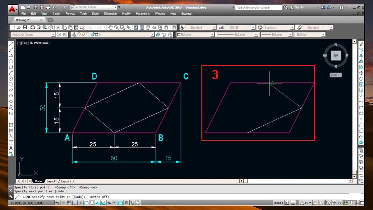This screenshot has height=210, width=373.
Task: Click the Workspace Settings gear icon
Action: 59,35
